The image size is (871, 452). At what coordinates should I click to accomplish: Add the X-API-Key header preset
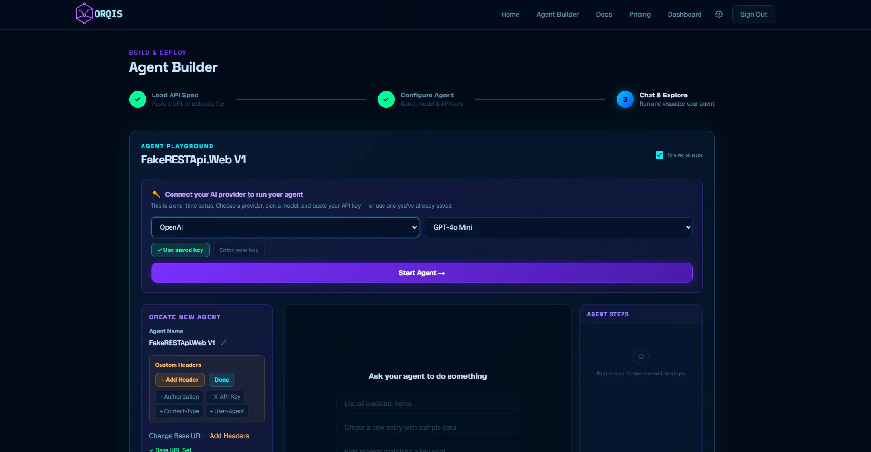coord(225,397)
